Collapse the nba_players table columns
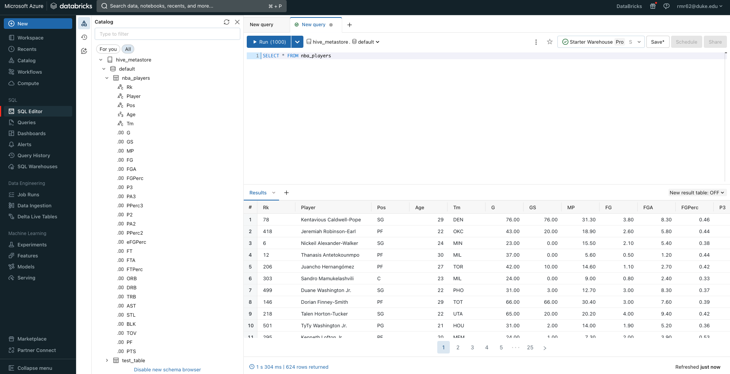 pyautogui.click(x=107, y=78)
